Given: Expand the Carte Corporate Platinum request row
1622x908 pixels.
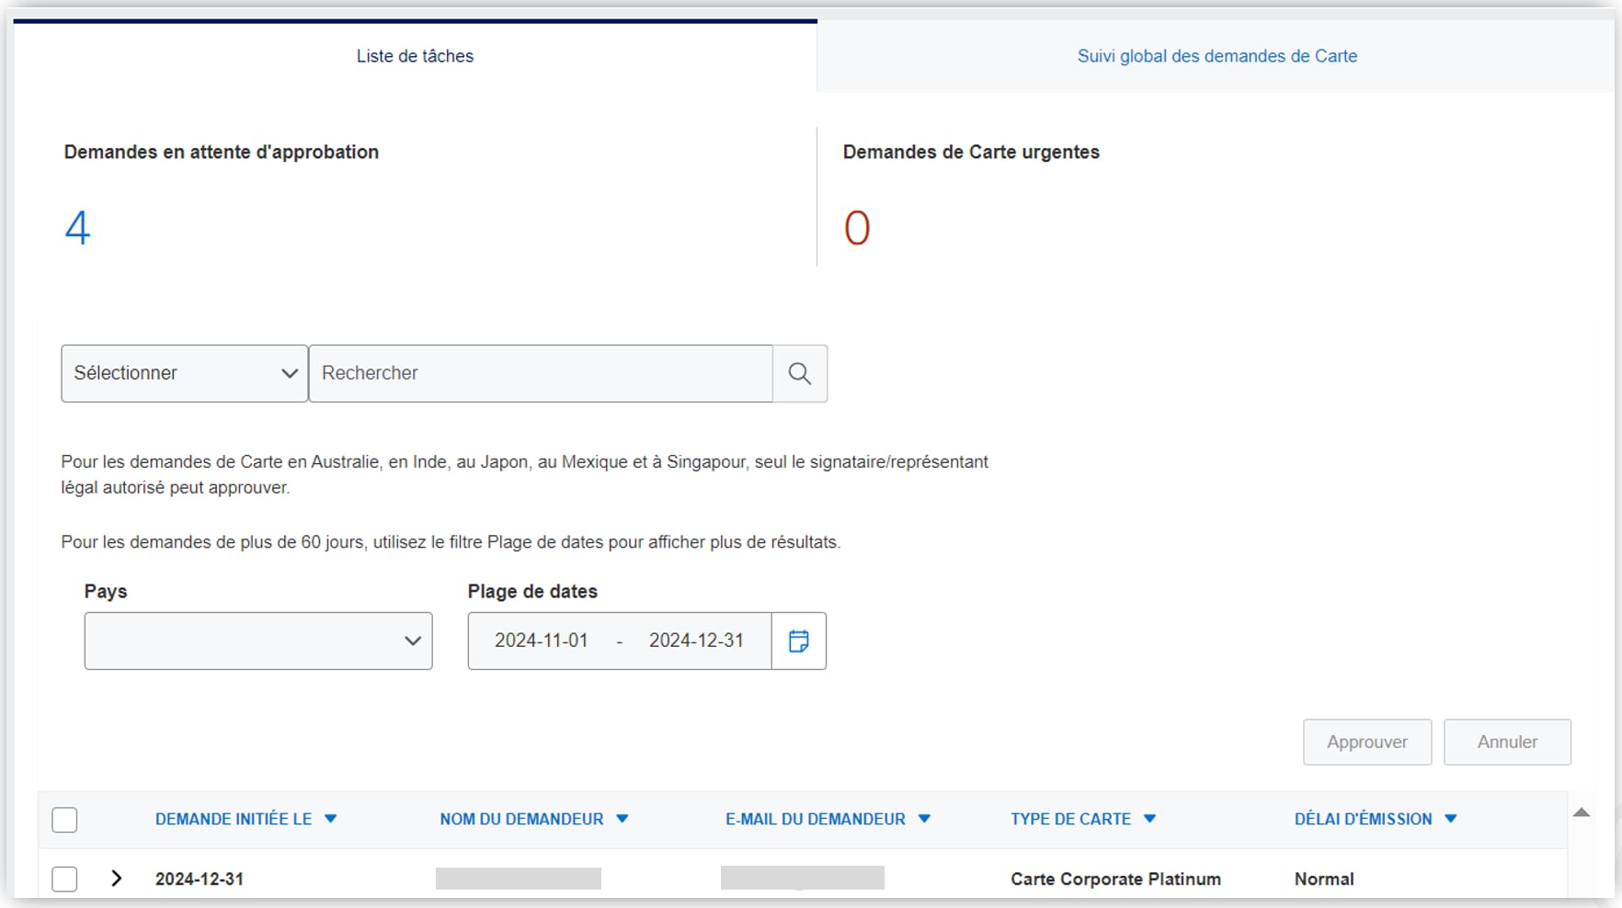Looking at the screenshot, I should [116, 879].
